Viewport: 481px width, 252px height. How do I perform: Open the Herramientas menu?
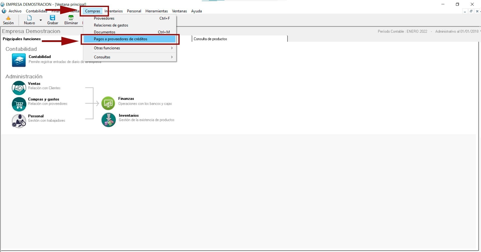pos(157,11)
